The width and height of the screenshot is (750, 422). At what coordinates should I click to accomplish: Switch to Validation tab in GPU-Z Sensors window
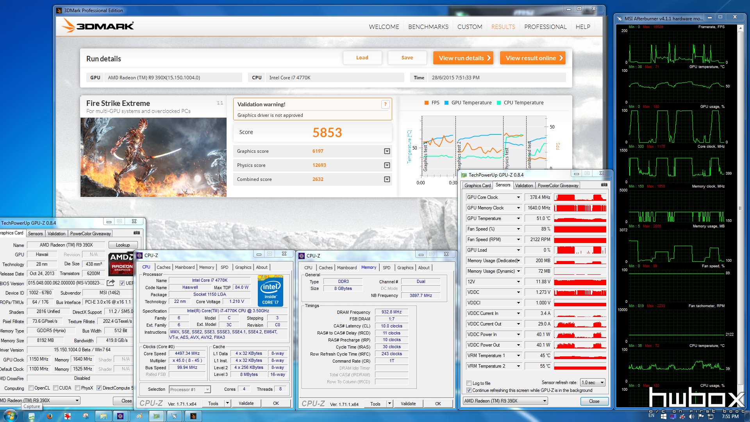click(x=524, y=185)
